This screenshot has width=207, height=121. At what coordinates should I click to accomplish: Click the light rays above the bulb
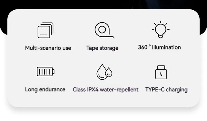160,22
